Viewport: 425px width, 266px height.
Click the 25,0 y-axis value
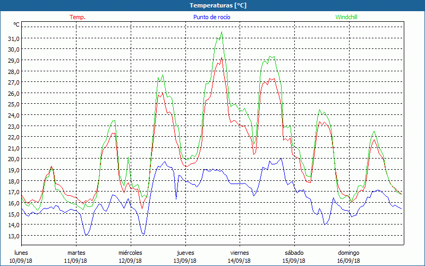pos(14,104)
